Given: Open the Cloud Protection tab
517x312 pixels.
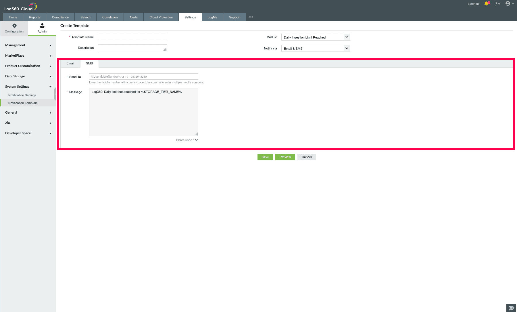Looking at the screenshot, I should (161, 17).
